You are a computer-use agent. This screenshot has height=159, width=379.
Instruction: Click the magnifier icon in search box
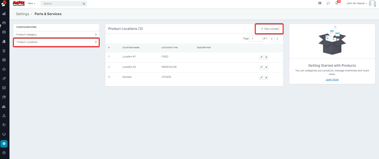84,4
